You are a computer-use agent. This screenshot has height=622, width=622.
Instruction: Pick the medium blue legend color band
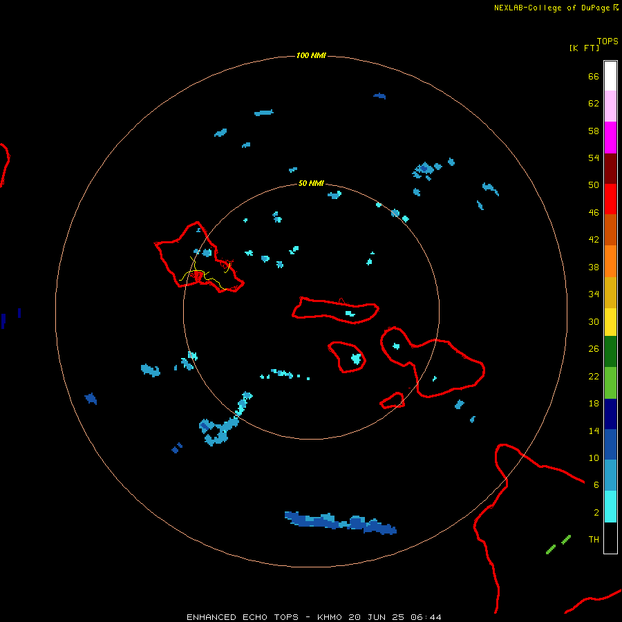(610, 444)
